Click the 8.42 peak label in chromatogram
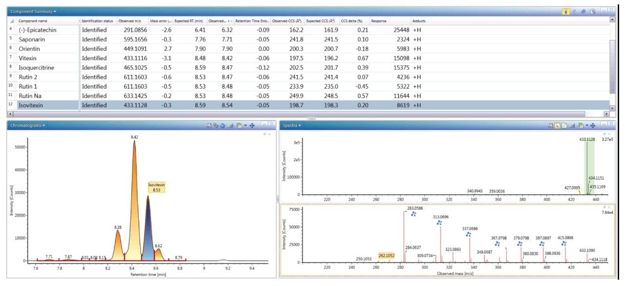Screen dimensions: 625x286 [134, 137]
